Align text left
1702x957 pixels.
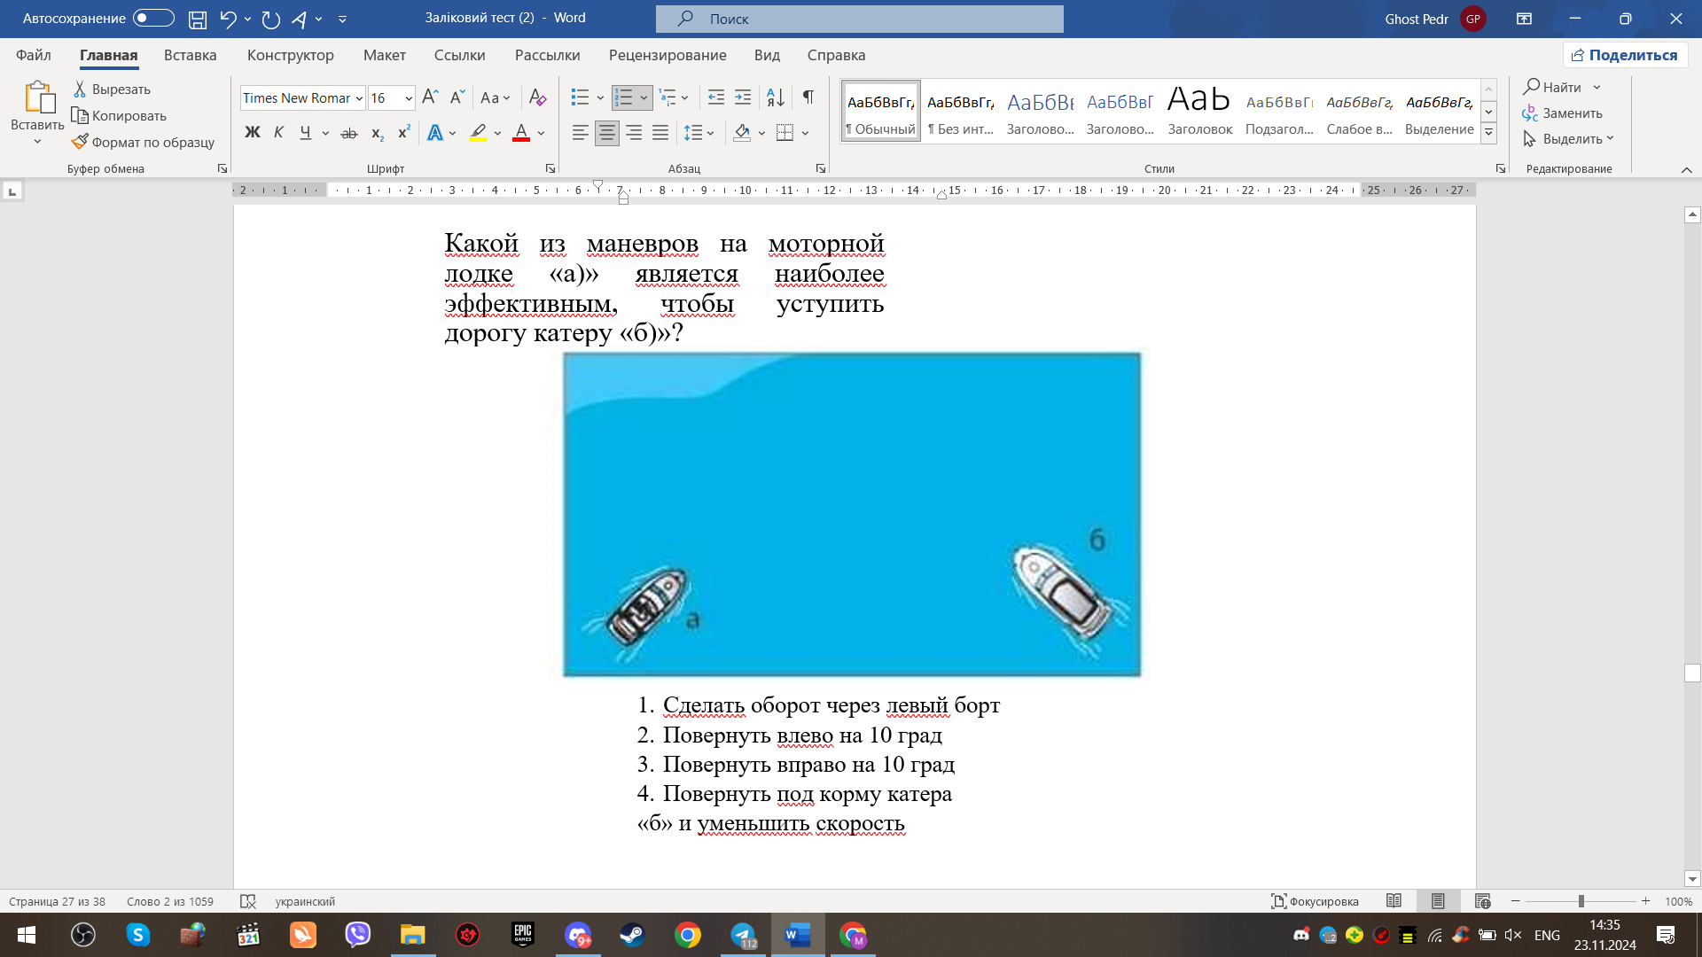[x=581, y=133]
